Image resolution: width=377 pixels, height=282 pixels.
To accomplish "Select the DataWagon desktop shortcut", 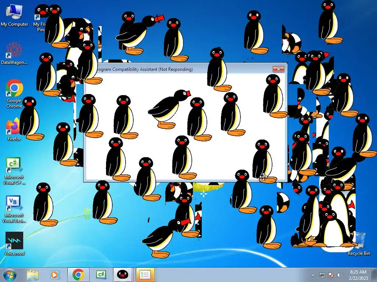I will click(x=14, y=53).
